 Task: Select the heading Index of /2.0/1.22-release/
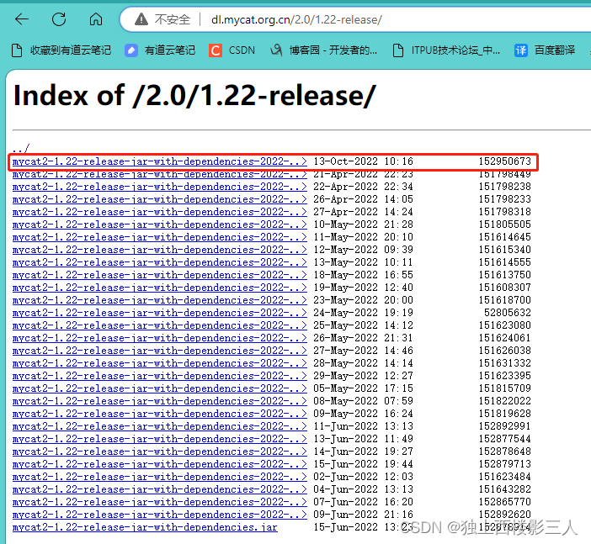[x=194, y=96]
